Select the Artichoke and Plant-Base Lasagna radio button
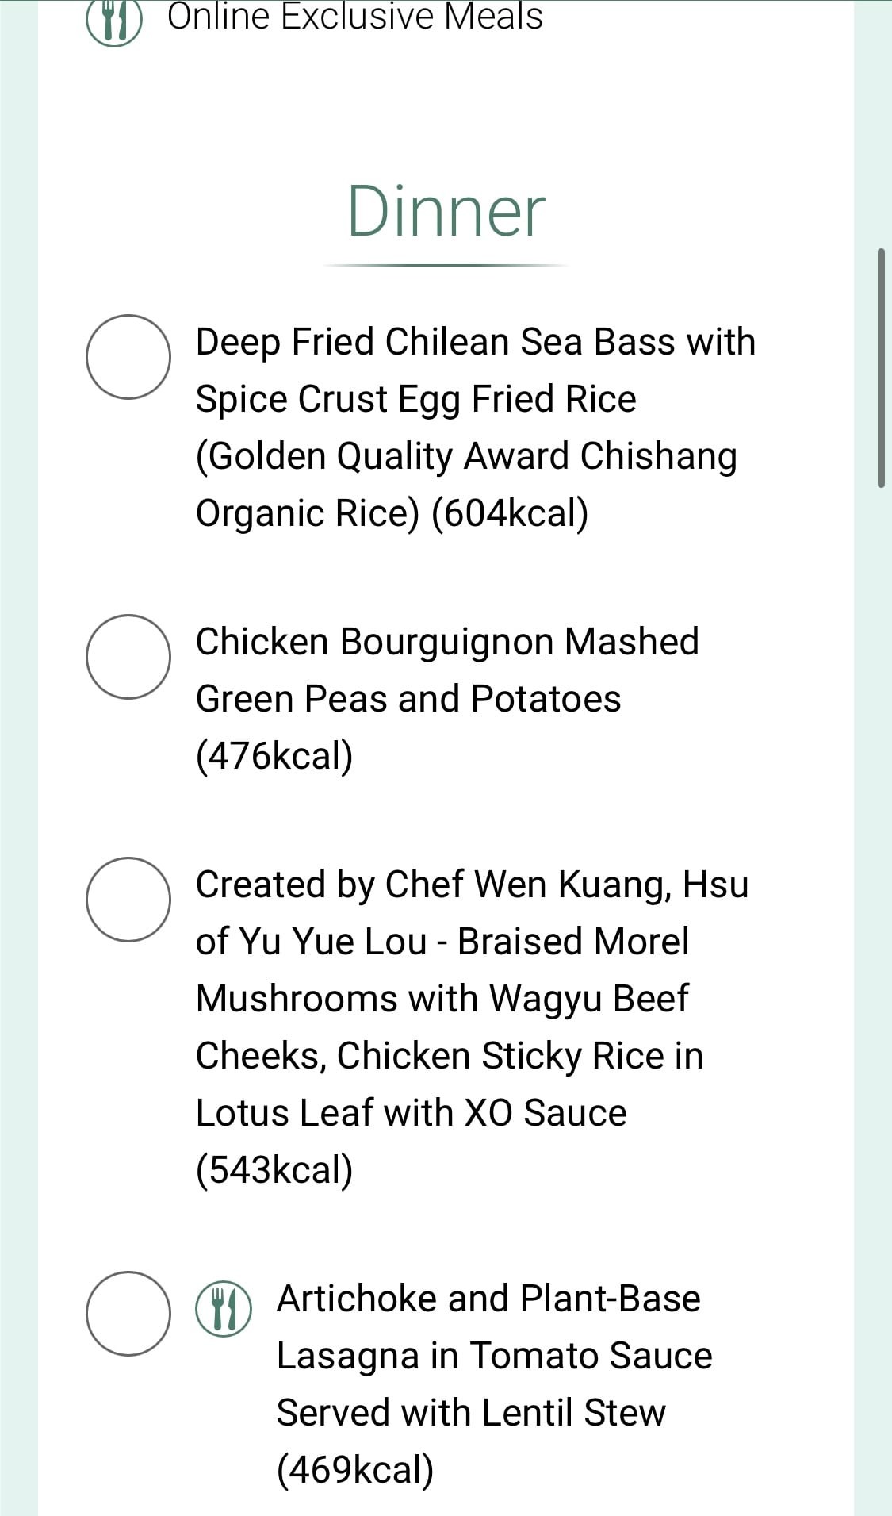This screenshot has height=1516, width=892. pos(128,1314)
